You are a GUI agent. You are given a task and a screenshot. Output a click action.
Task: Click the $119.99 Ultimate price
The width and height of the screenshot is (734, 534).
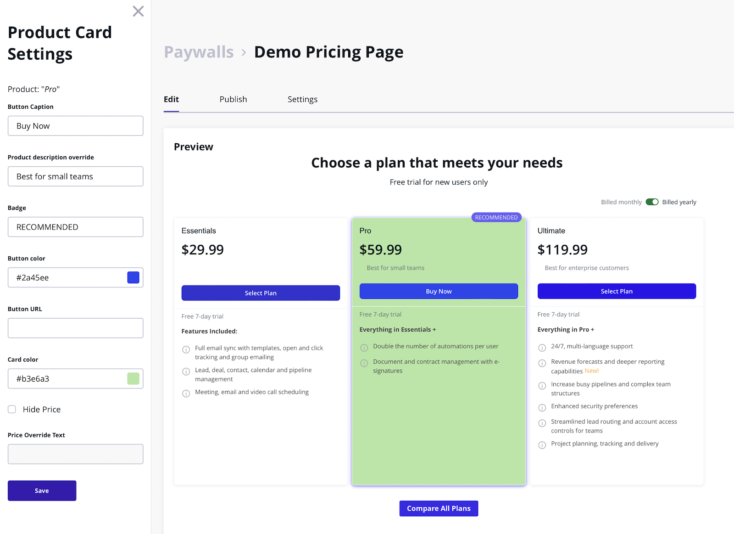point(562,249)
